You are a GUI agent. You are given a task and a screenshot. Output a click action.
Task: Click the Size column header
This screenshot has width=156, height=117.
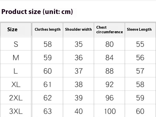click(12, 29)
